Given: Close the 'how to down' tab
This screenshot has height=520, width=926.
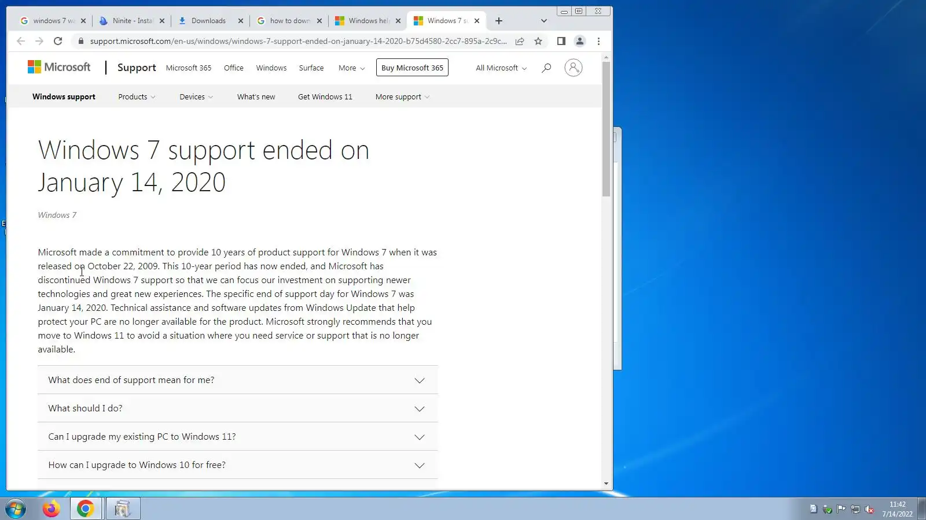Looking at the screenshot, I should click(319, 21).
